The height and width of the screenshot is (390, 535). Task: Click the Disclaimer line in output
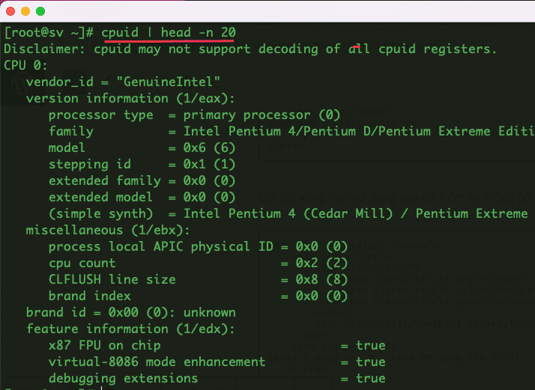(250, 49)
